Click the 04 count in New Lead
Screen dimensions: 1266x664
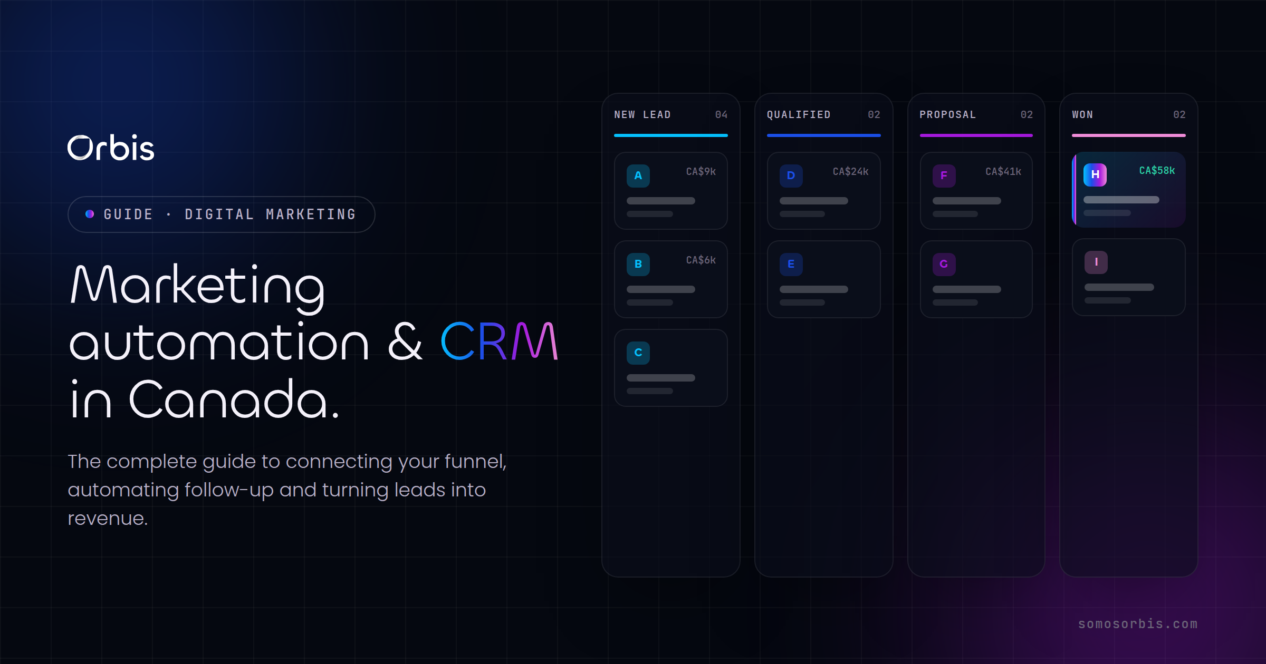(x=721, y=115)
